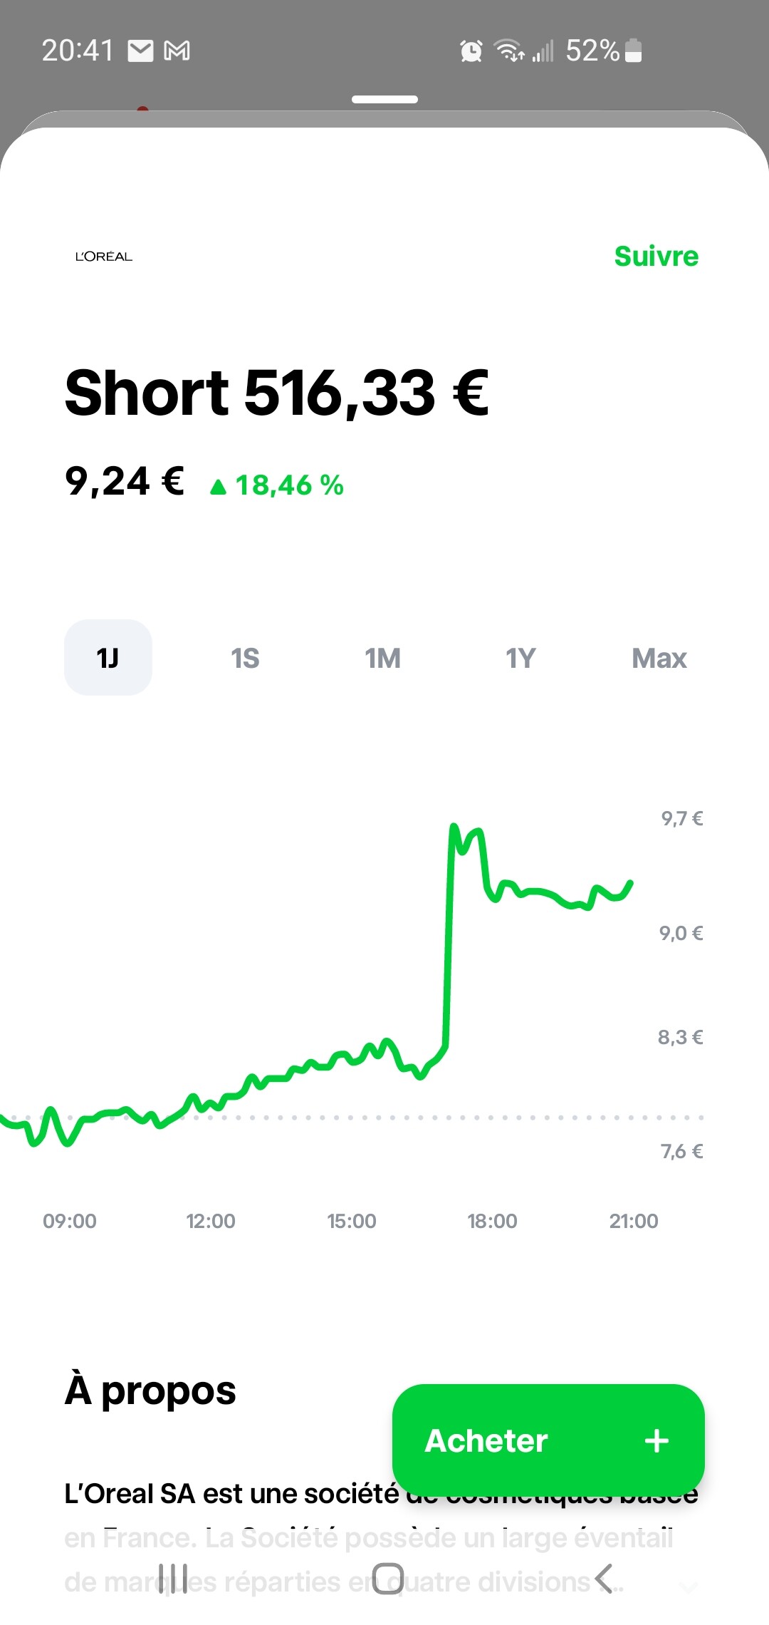
Task: Tap the Gmail notification icon in status bar
Action: coord(177,51)
